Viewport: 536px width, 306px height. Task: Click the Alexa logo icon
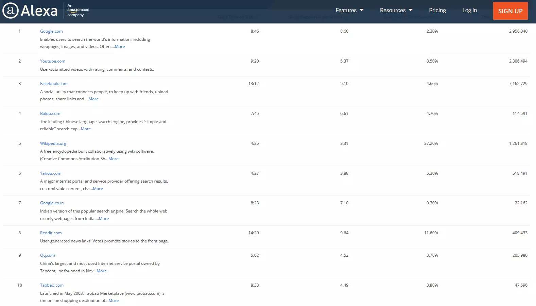pyautogui.click(x=11, y=11)
